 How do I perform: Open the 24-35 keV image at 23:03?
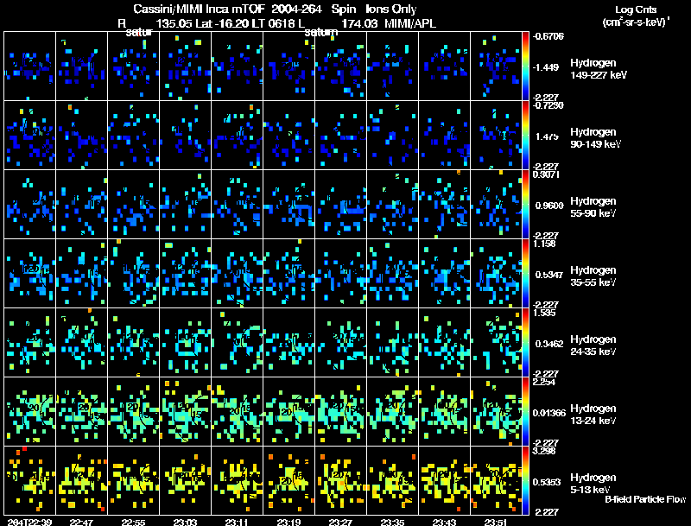(185, 342)
